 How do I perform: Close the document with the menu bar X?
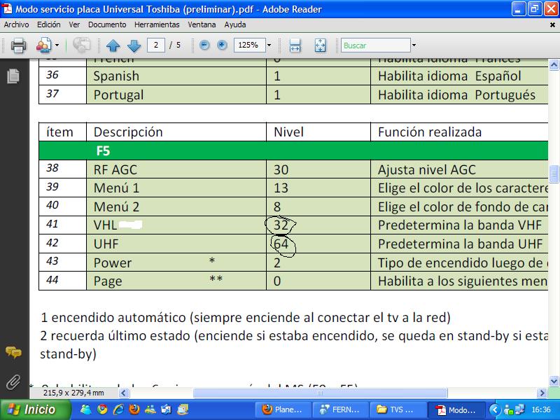pos(552,25)
